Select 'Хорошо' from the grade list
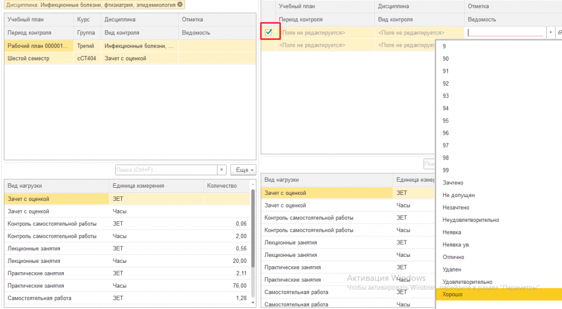Viewport: 562px width, 309px height. pos(453,295)
